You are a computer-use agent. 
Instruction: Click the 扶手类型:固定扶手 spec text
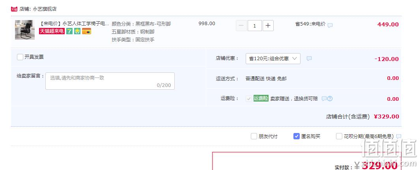tap(133, 40)
